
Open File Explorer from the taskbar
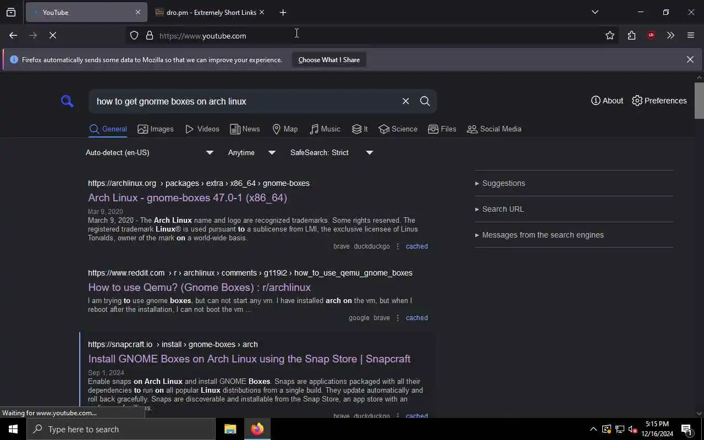pyautogui.click(x=230, y=429)
